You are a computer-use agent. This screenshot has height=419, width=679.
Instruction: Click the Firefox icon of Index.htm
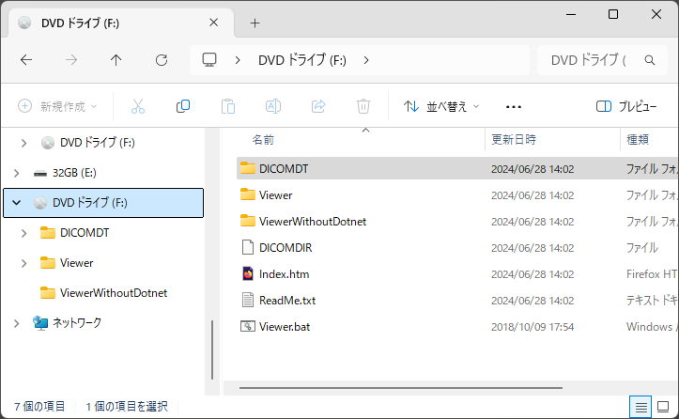pyautogui.click(x=248, y=273)
